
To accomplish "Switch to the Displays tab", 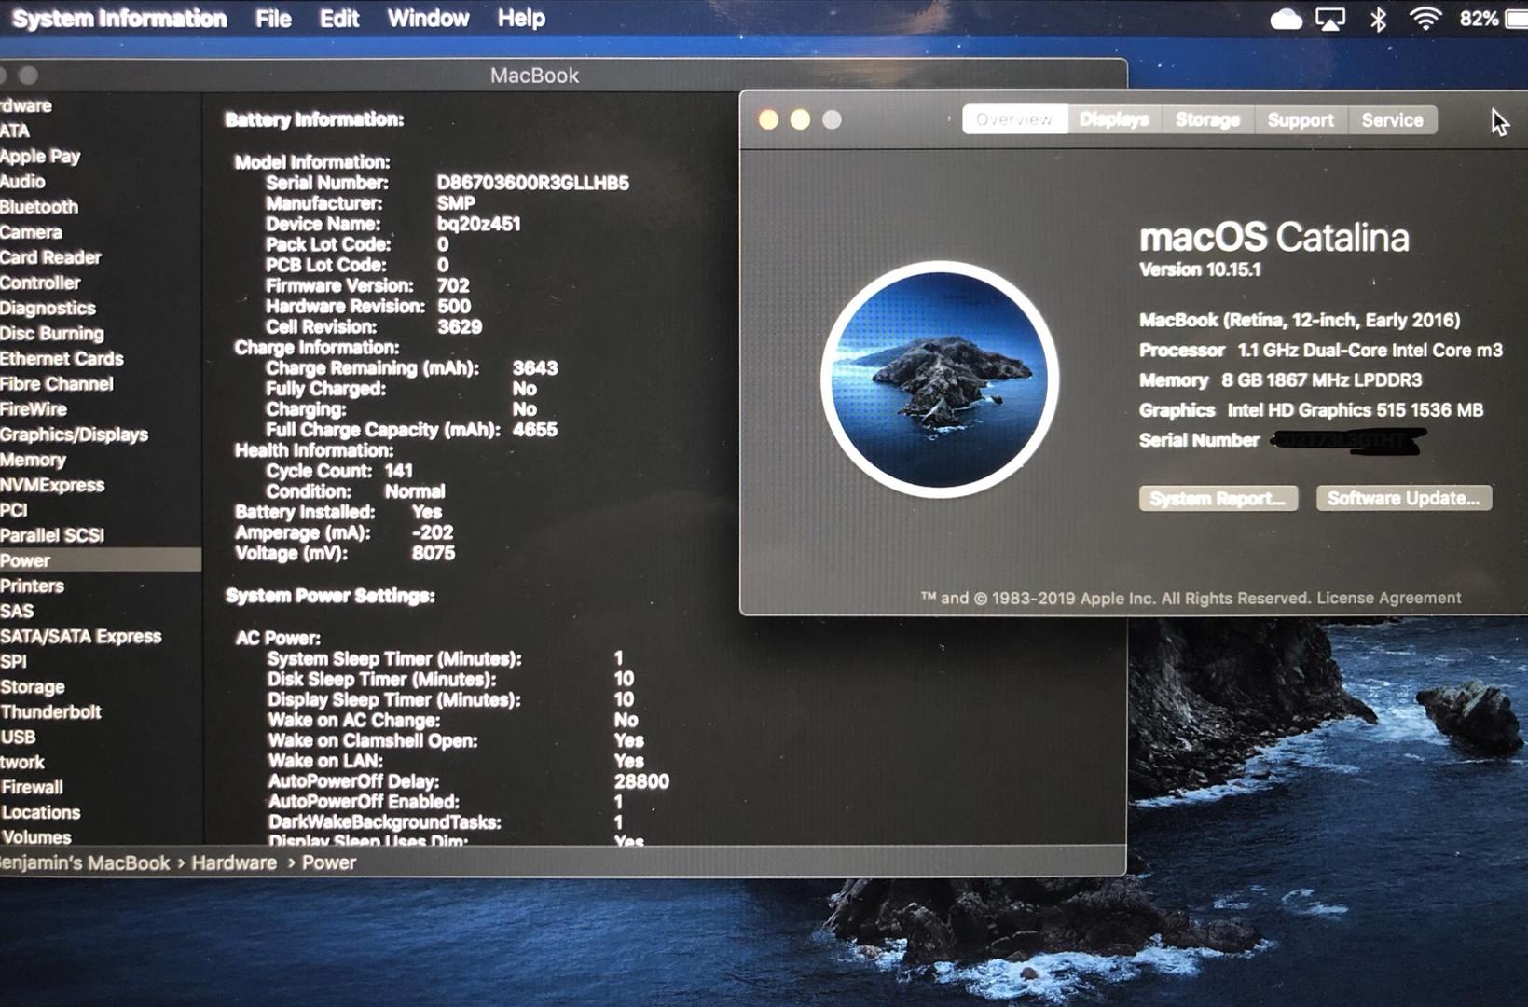I will [x=1114, y=119].
